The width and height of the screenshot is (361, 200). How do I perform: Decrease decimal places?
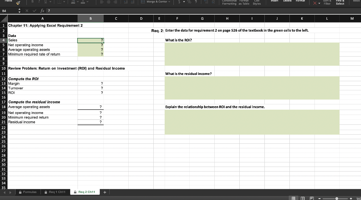click(213, 2)
